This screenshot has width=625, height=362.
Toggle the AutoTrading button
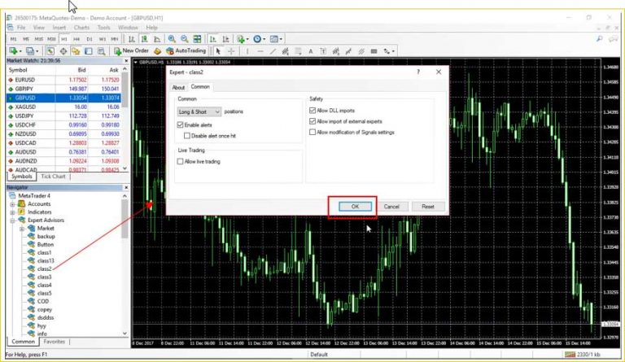pos(186,51)
